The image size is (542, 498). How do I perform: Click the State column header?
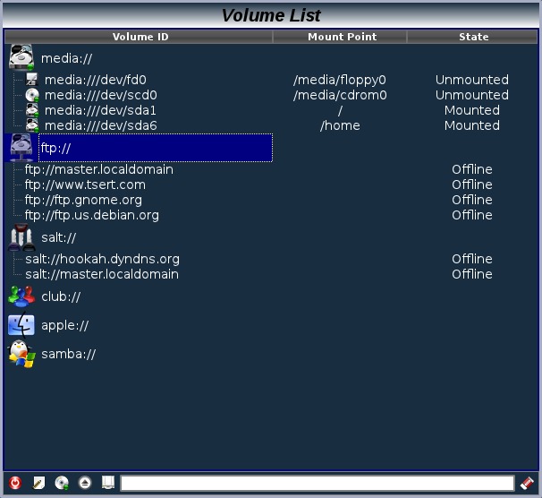tap(473, 37)
